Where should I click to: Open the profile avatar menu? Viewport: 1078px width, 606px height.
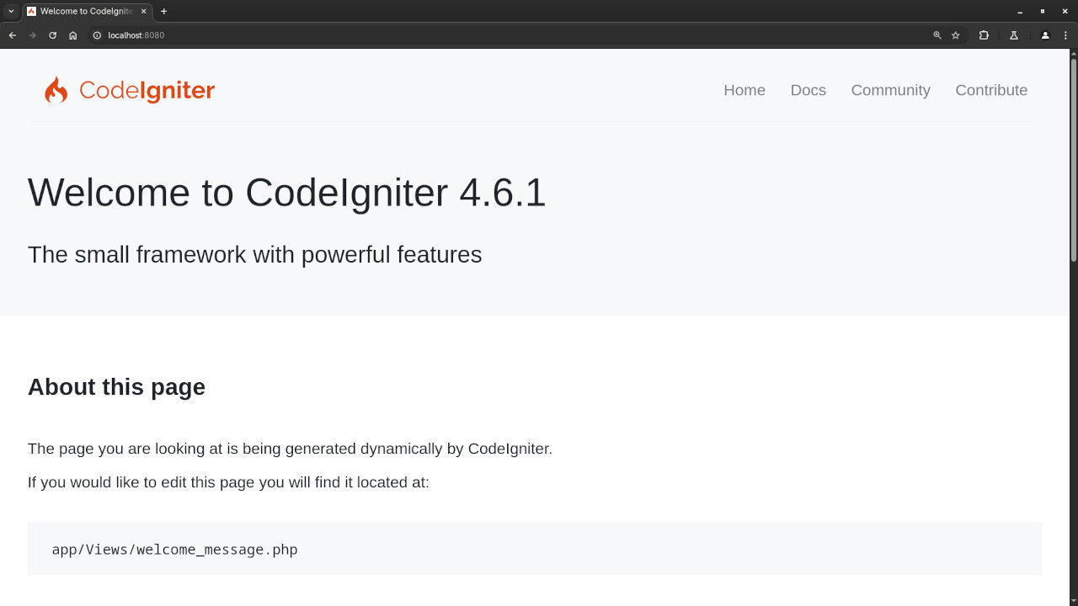pyautogui.click(x=1045, y=35)
